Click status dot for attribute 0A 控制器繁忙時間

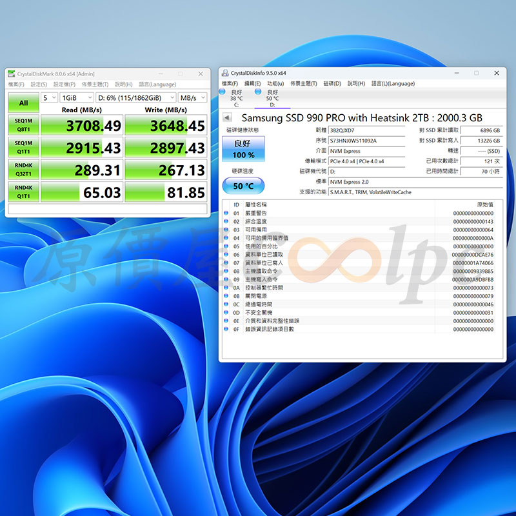click(x=226, y=288)
